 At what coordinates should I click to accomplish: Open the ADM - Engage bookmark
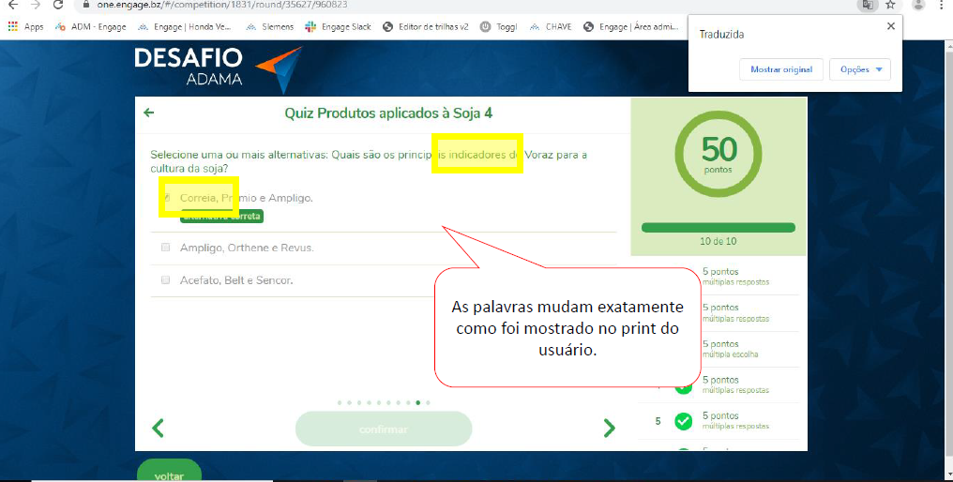coord(91,27)
